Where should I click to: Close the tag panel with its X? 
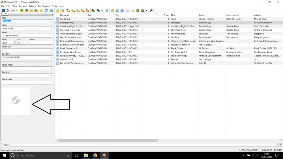(52, 14)
